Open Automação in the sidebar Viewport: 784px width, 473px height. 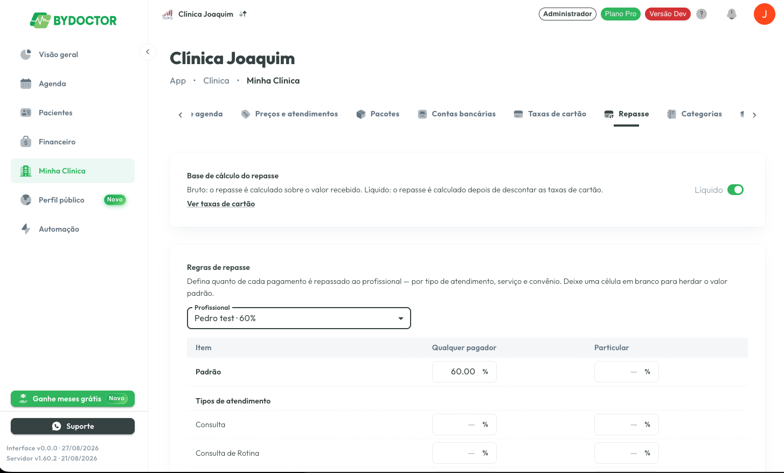pyautogui.click(x=73, y=229)
